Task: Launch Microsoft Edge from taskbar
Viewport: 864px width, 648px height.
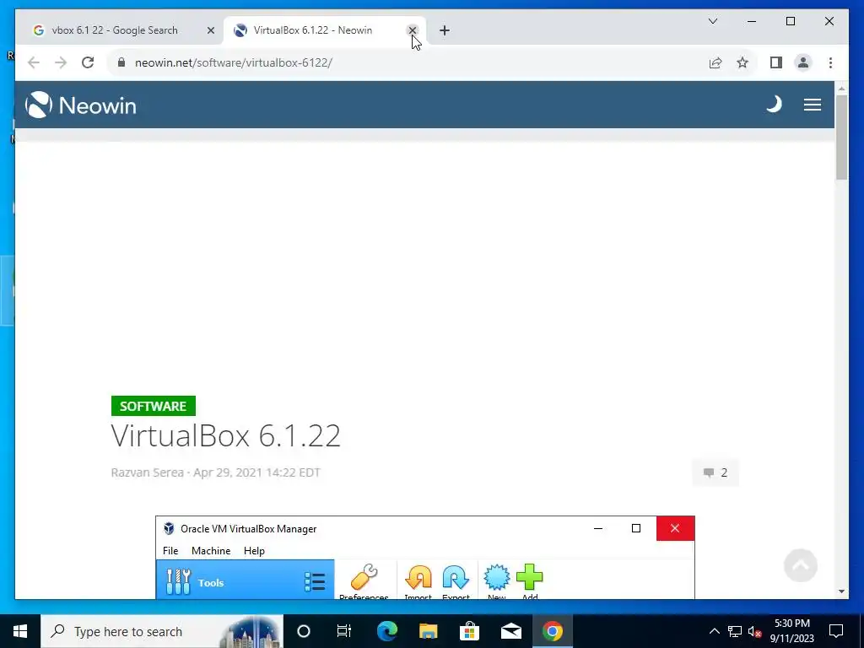Action: pos(386,631)
